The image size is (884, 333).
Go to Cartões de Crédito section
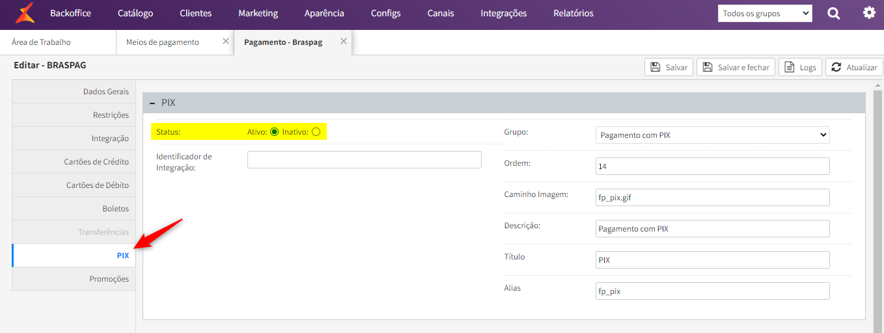click(x=74, y=162)
